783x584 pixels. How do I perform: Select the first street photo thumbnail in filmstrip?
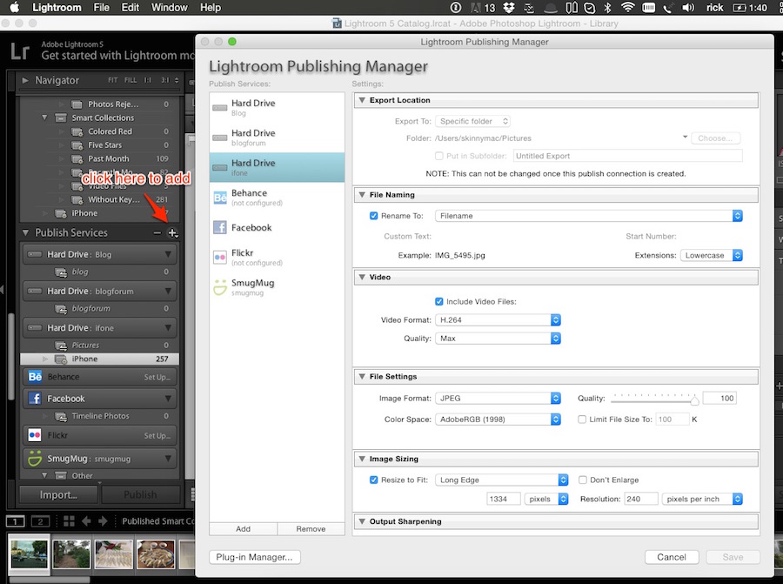coord(30,553)
